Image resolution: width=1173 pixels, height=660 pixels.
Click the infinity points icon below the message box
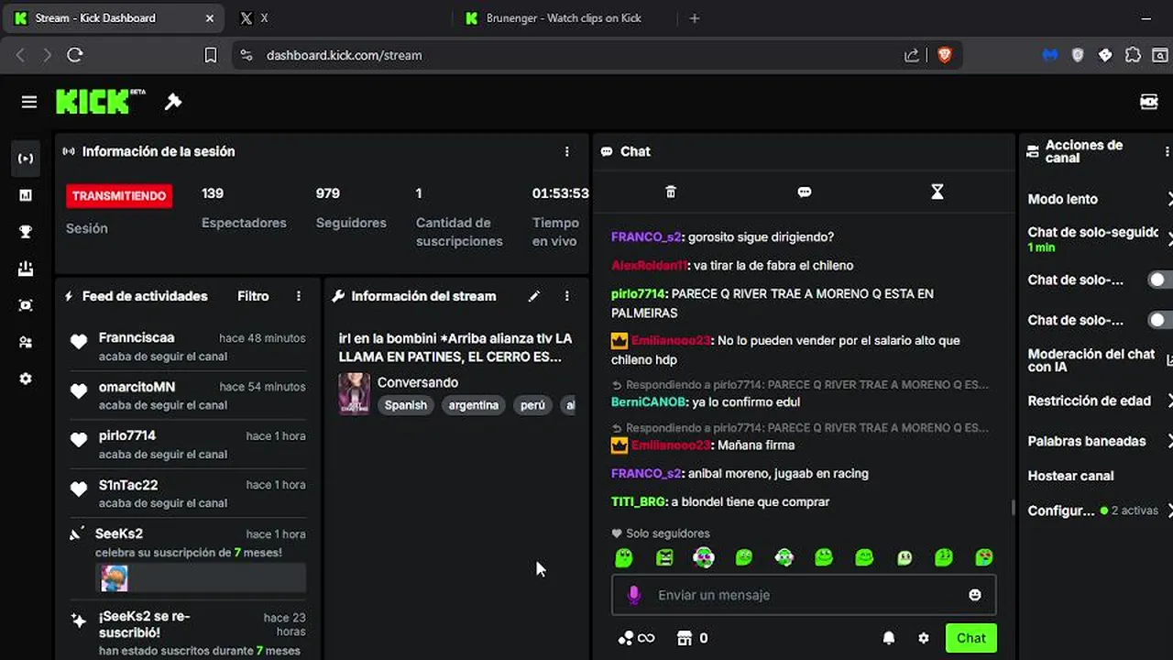click(637, 638)
